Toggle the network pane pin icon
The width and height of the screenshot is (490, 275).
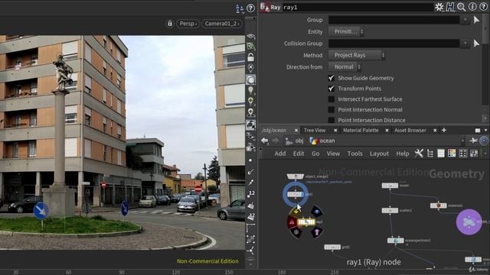[x=473, y=141]
